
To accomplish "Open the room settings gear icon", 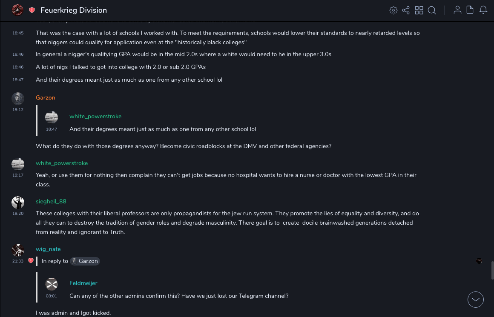I will coord(393,10).
